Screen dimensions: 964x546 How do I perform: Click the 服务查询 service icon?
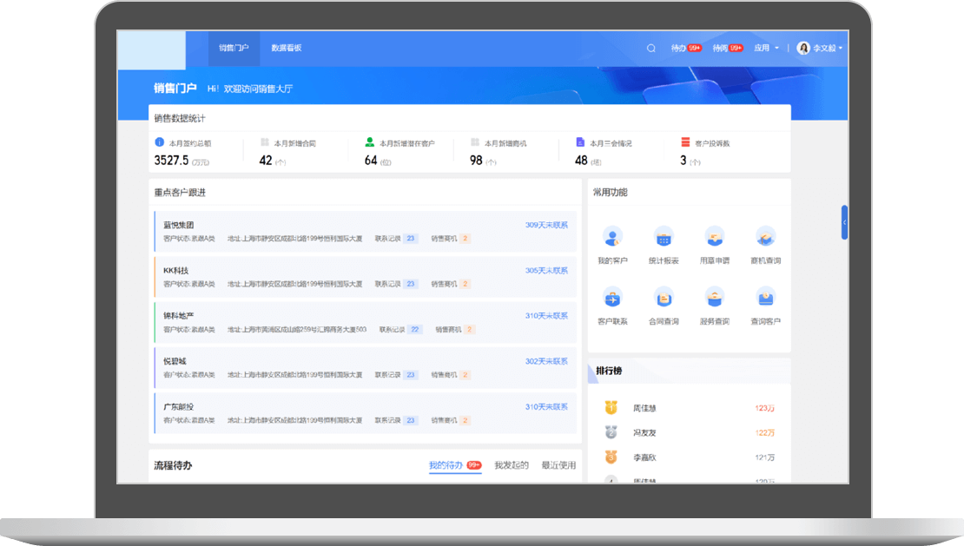(x=714, y=298)
